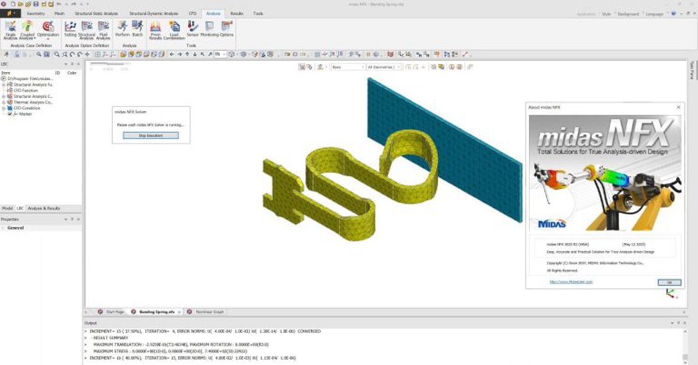Open analysis Options icon in ribbon
Screen dimensions: 698x365
pos(227,29)
